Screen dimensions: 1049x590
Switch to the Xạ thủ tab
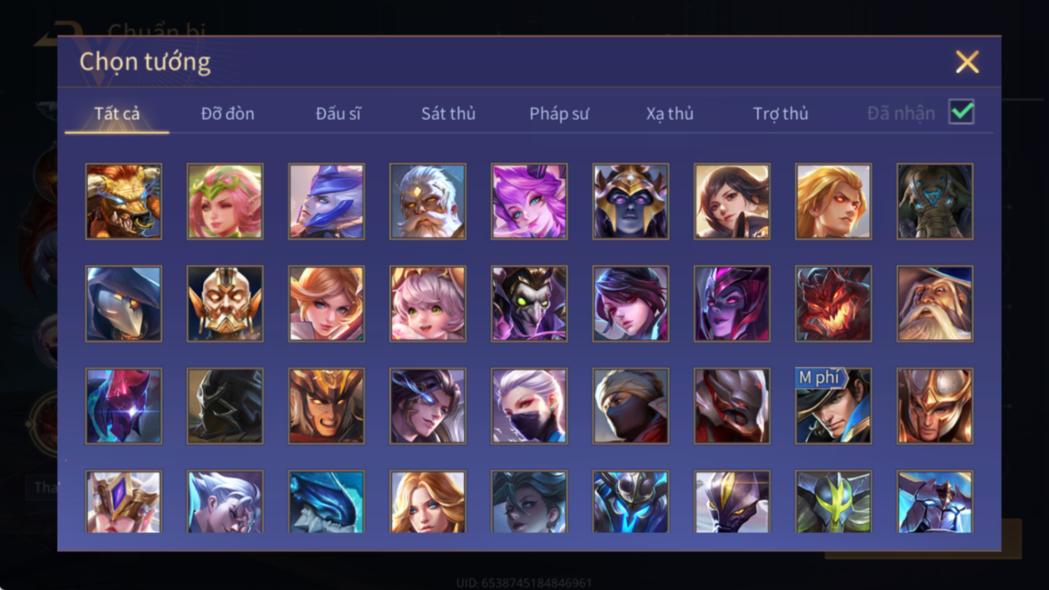(670, 113)
